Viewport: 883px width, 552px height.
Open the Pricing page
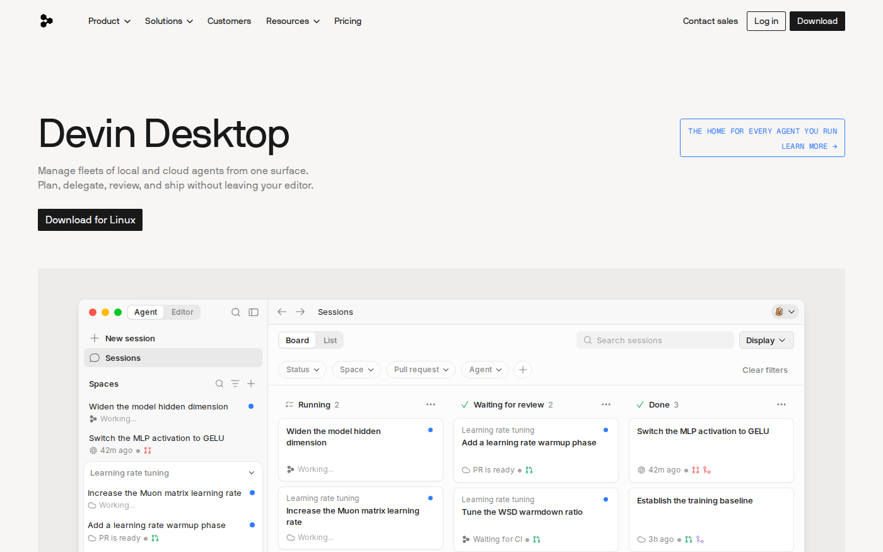tap(348, 21)
